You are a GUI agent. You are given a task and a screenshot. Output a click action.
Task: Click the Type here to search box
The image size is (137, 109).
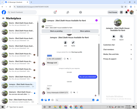pos(24,107)
